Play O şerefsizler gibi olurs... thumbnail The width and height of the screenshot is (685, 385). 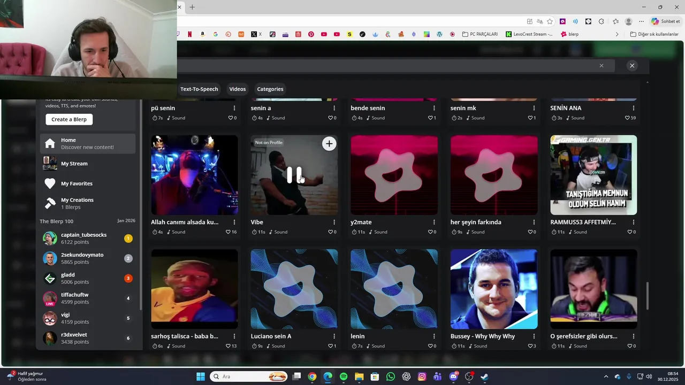pyautogui.click(x=593, y=289)
